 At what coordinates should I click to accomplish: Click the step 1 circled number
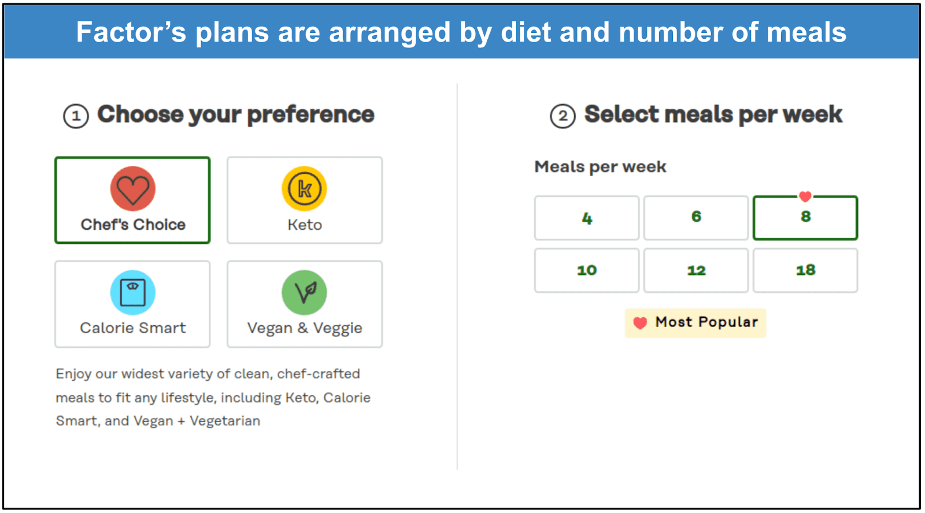[76, 116]
